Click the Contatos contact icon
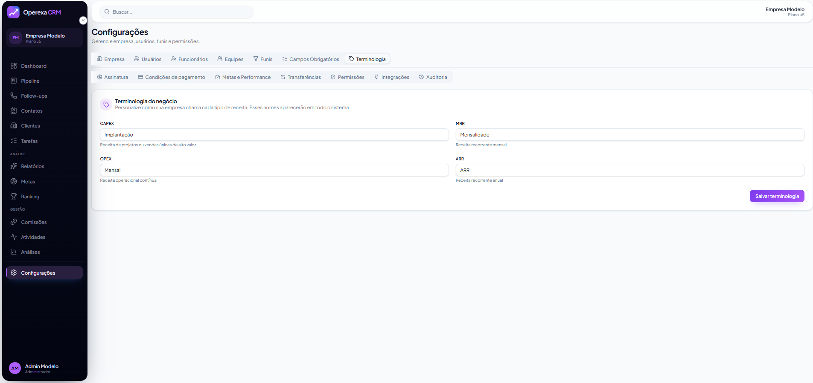813x383 pixels. [x=14, y=110]
